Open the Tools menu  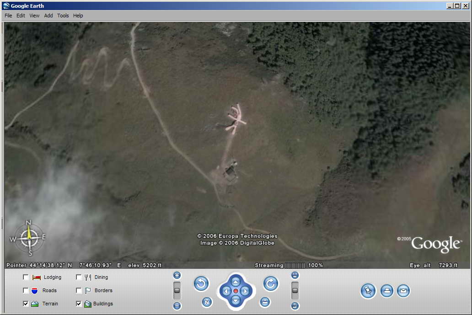63,16
